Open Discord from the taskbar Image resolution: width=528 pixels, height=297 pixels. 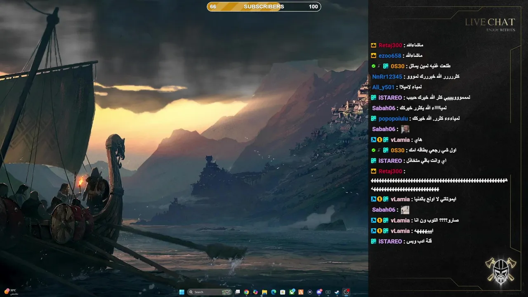tap(319, 292)
